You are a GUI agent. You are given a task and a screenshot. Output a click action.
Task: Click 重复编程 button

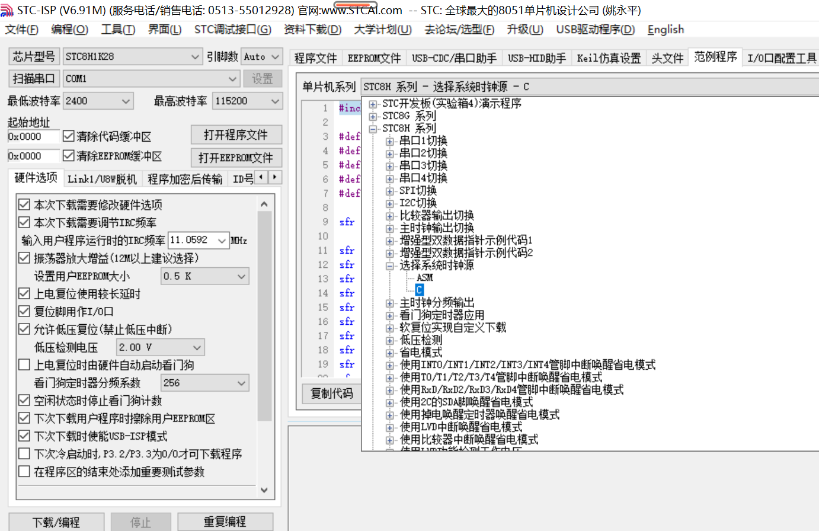point(225,522)
